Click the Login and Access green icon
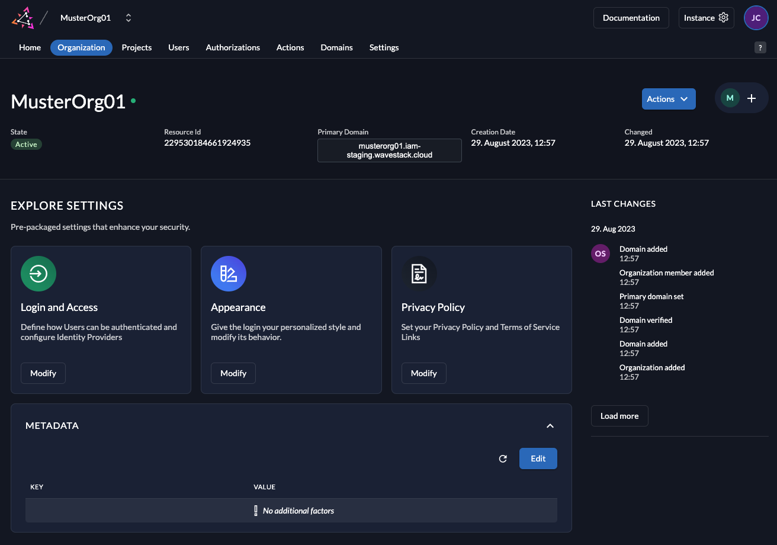 tap(38, 274)
